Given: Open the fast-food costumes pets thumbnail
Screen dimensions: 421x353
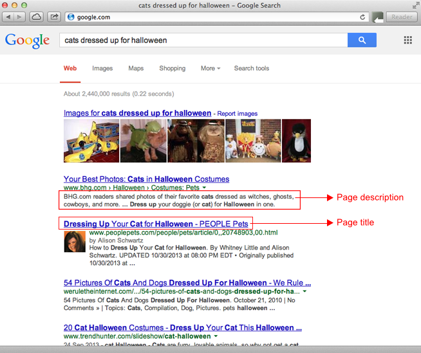Looking at the screenshot, I should [253, 141].
